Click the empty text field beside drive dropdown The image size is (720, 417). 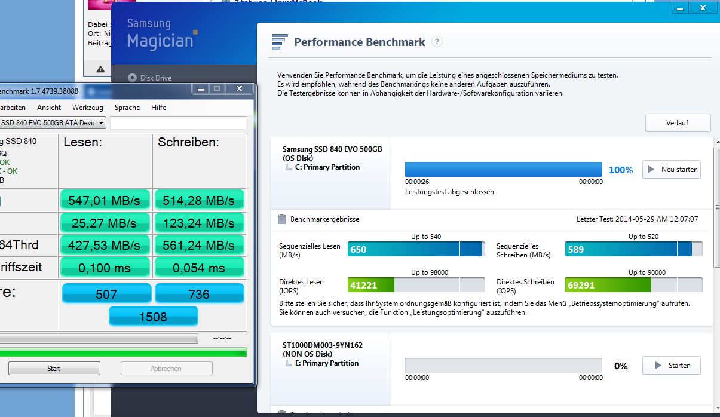tap(178, 123)
